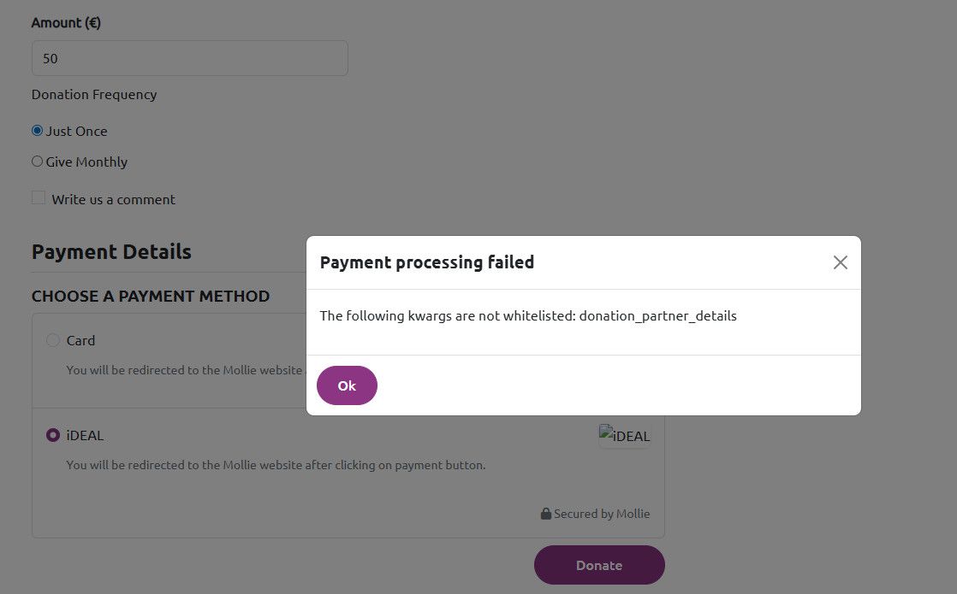
Task: Enable the Write us a comment checkbox
Action: click(x=39, y=198)
